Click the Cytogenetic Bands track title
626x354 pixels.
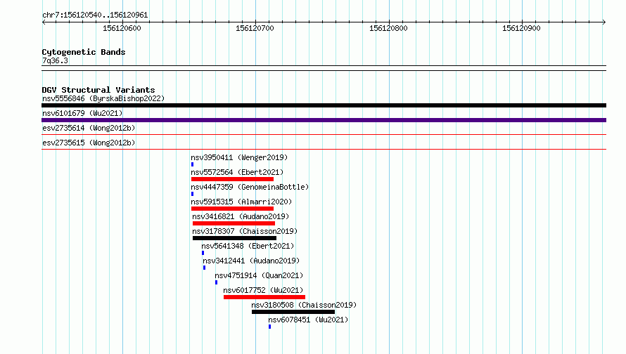coord(84,52)
